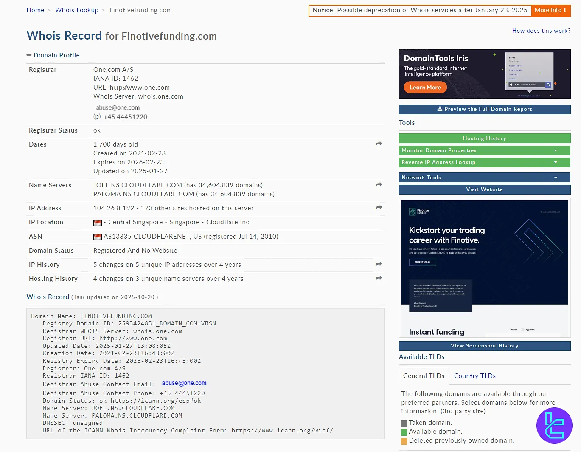581x452 pixels.
Task: Click the abuse@one.com email link
Action: [x=184, y=383]
